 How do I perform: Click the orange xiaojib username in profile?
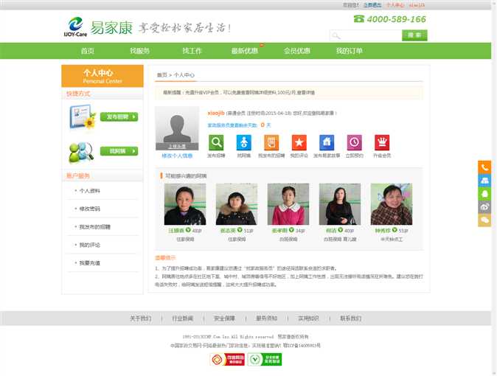[x=216, y=113]
